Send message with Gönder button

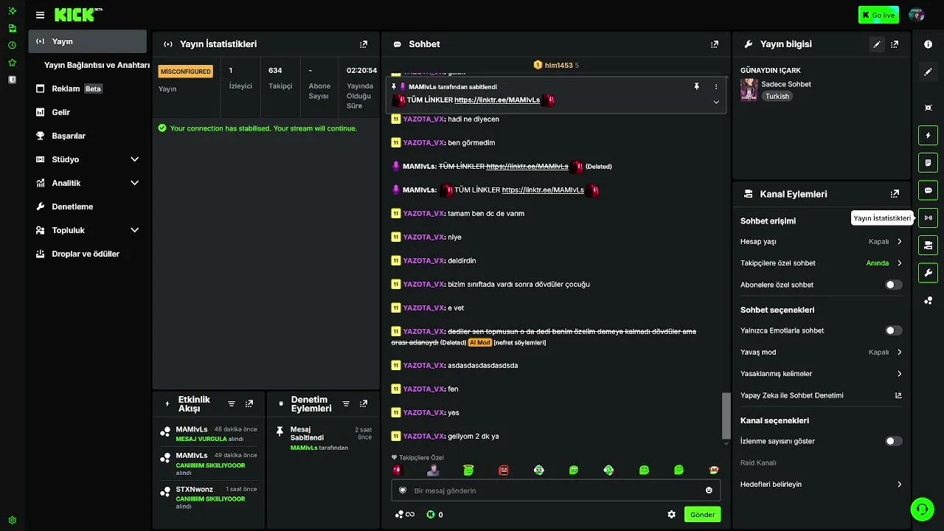click(703, 515)
